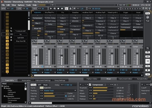Solo the Shuffled Prc track
This screenshot has width=152, height=108.
(46, 41)
